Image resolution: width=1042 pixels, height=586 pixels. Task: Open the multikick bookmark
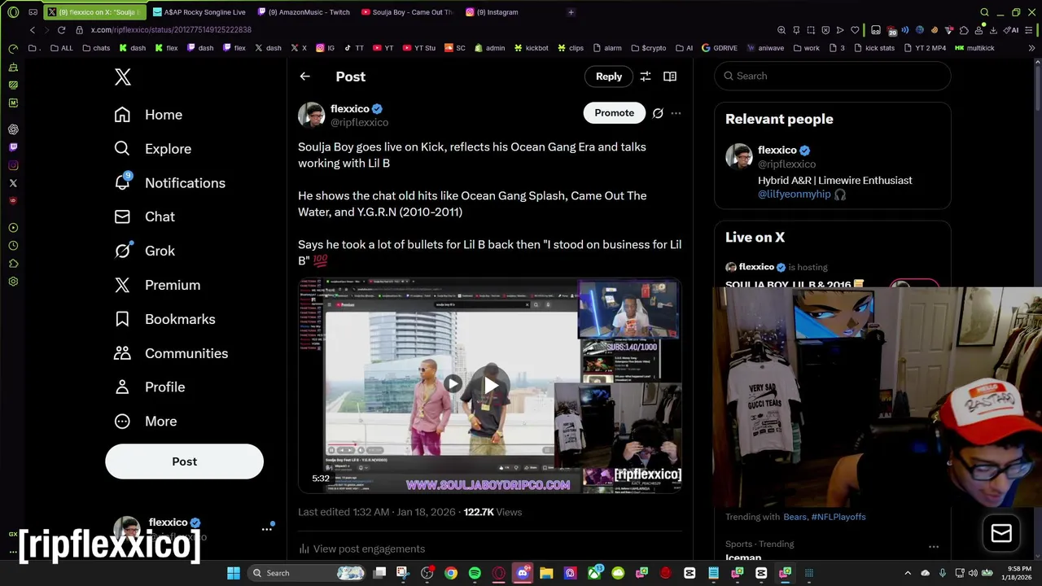pyautogui.click(x=974, y=48)
